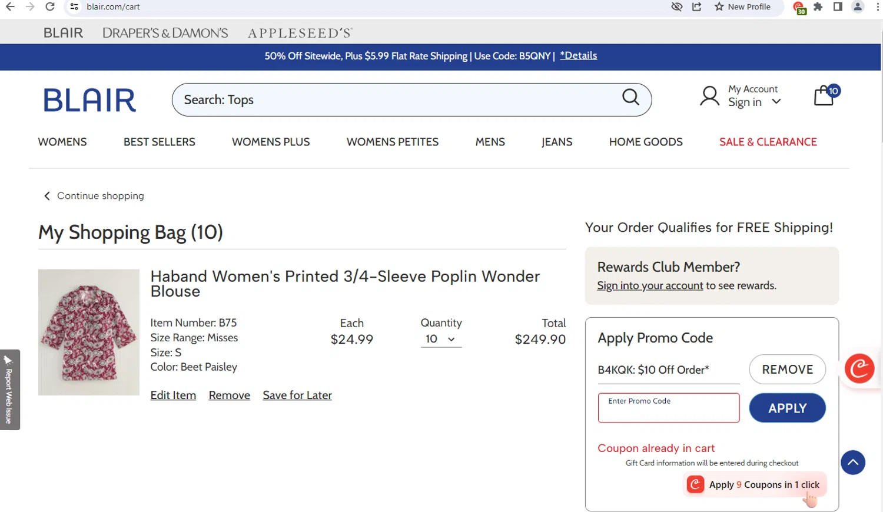Toggle browser side panel icon
883x512 pixels.
[x=838, y=6]
